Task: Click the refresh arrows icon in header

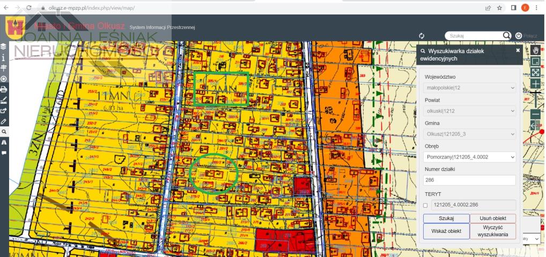Action: (x=422, y=35)
